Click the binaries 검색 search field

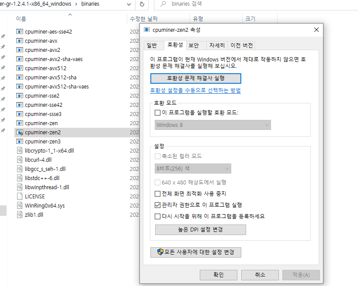[256, 4]
